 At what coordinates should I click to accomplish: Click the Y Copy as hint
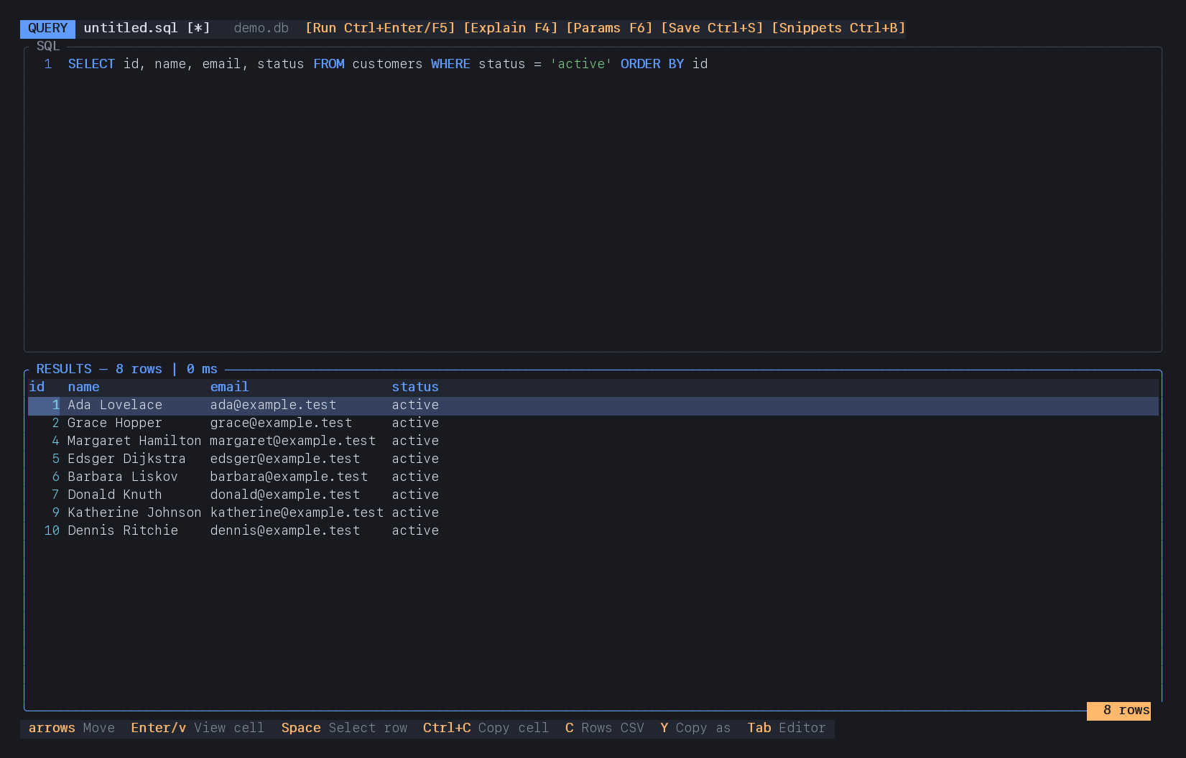tap(695, 728)
